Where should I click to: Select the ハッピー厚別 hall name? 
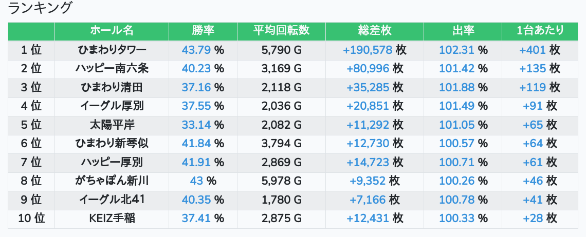(x=112, y=163)
